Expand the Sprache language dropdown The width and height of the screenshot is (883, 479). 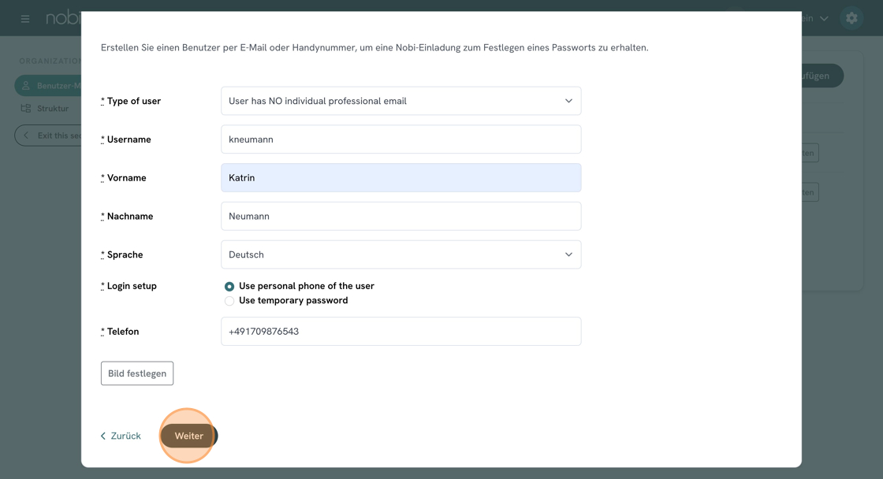pos(401,254)
